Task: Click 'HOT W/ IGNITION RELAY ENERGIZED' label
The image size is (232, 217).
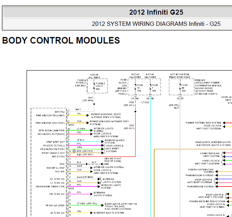Action: (x=179, y=76)
